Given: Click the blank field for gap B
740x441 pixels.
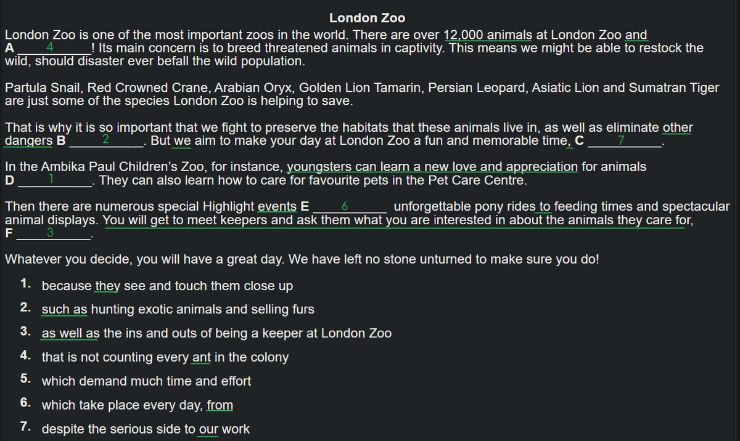Looking at the screenshot, I should pyautogui.click(x=107, y=140).
